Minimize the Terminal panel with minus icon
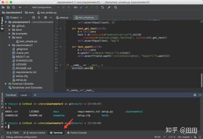This screenshot has width=203, height=139. click(200, 95)
